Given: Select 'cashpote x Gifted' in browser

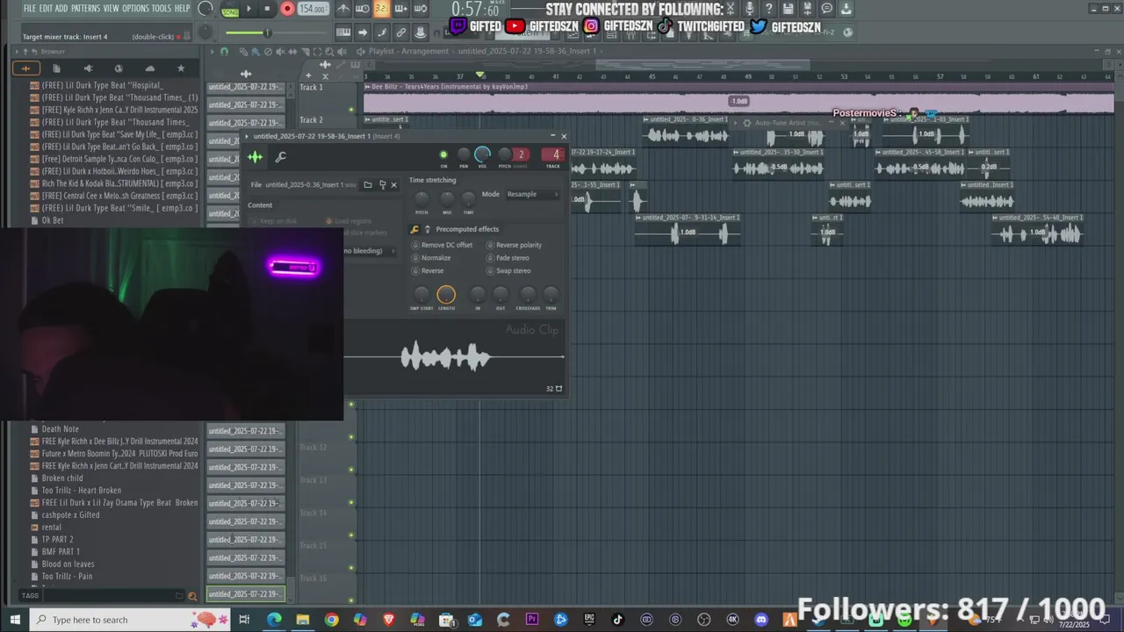Looking at the screenshot, I should [70, 515].
